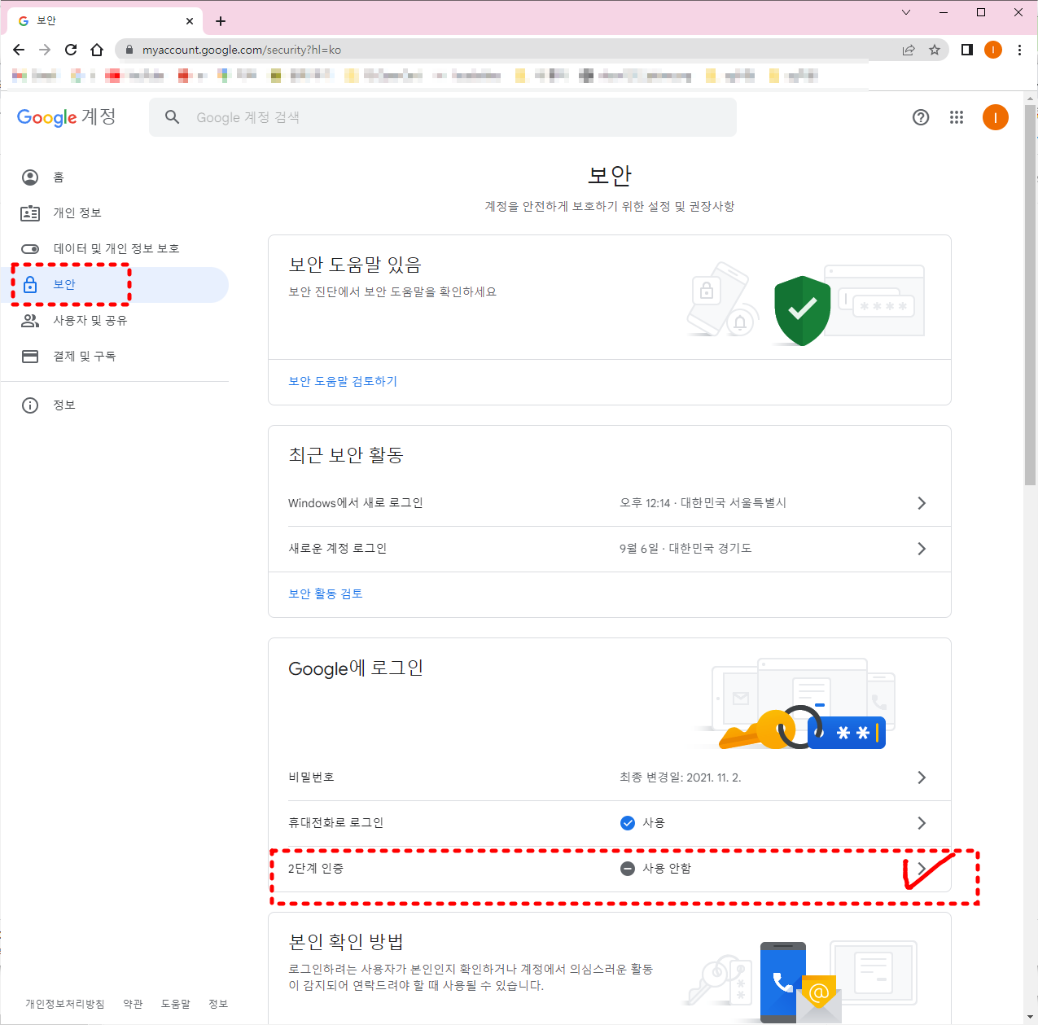This screenshot has width=1038, height=1025.
Task: Click the Google 계정 logo
Action: pos(67,117)
